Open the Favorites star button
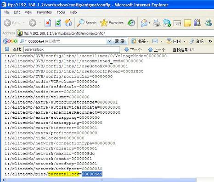 coord(112,23)
